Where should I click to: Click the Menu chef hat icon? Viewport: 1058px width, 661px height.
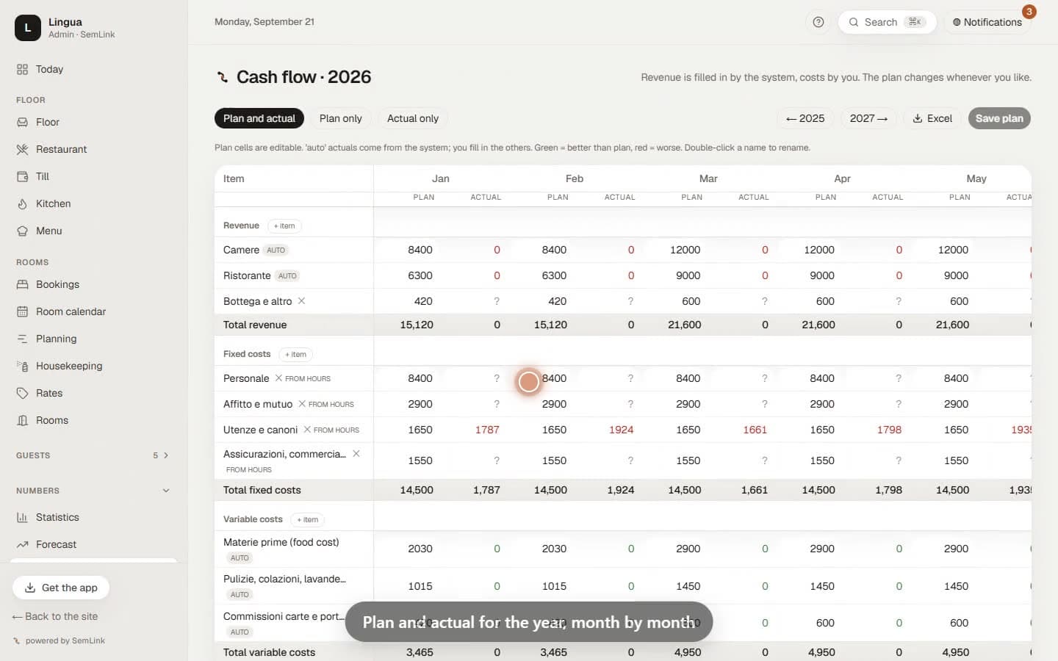(22, 231)
